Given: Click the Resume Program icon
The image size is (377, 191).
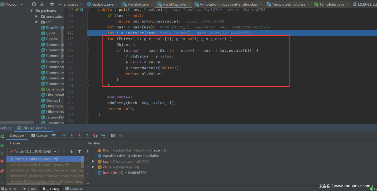Looking at the screenshot, I should coord(2,146).
